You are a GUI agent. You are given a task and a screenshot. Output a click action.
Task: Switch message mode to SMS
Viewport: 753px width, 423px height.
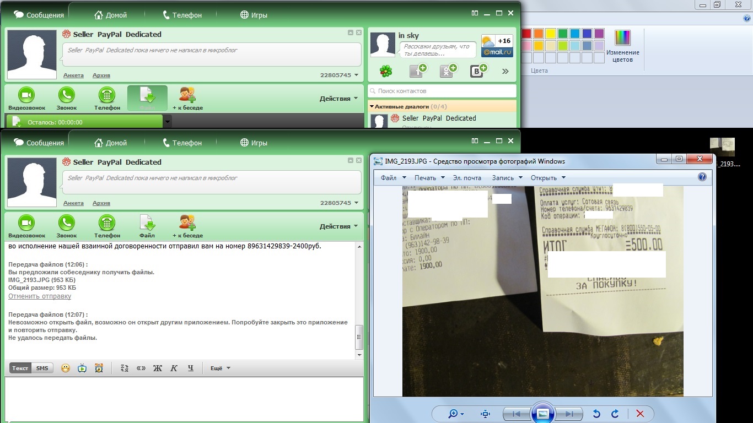(x=42, y=368)
